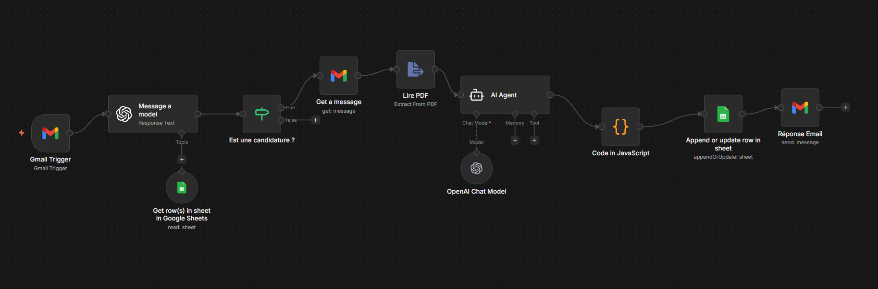
Task: Open the Message a model OpenAI node
Action: (153, 114)
